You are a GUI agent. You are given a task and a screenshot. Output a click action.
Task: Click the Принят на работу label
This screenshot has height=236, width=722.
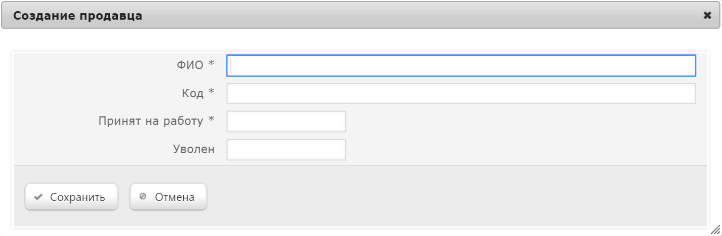click(x=151, y=121)
